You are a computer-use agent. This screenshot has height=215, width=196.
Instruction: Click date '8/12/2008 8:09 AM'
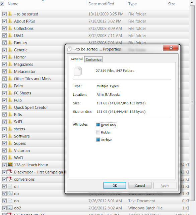point(105,28)
